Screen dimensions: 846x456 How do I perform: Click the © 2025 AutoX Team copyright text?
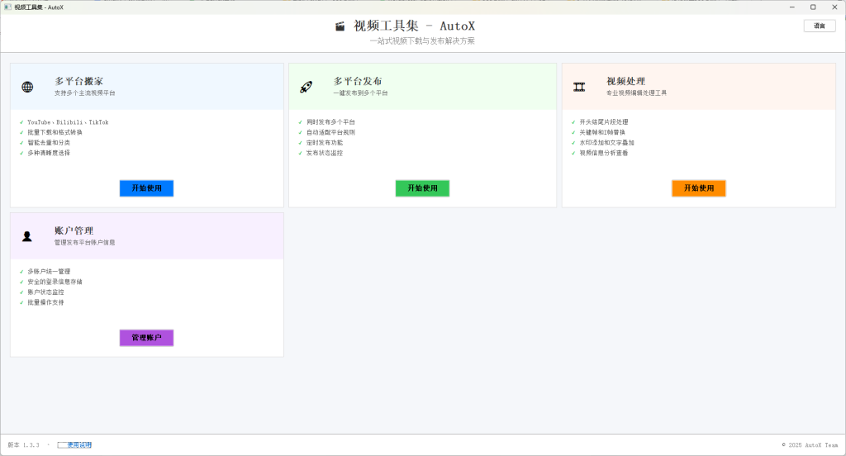tap(810, 445)
